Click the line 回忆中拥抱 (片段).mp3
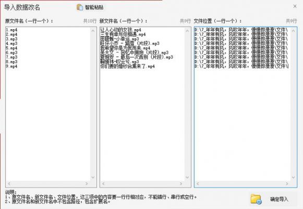Image resolution: width=303 pixels, height=209 pixels. 135,53
